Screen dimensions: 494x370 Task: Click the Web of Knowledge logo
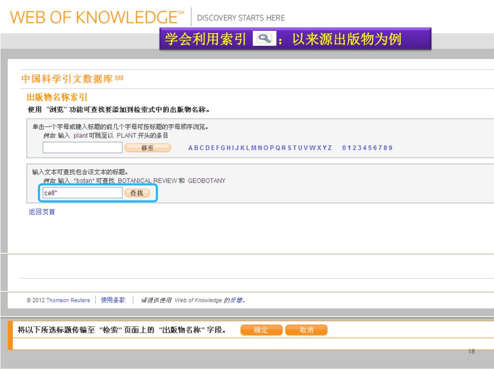(x=97, y=17)
